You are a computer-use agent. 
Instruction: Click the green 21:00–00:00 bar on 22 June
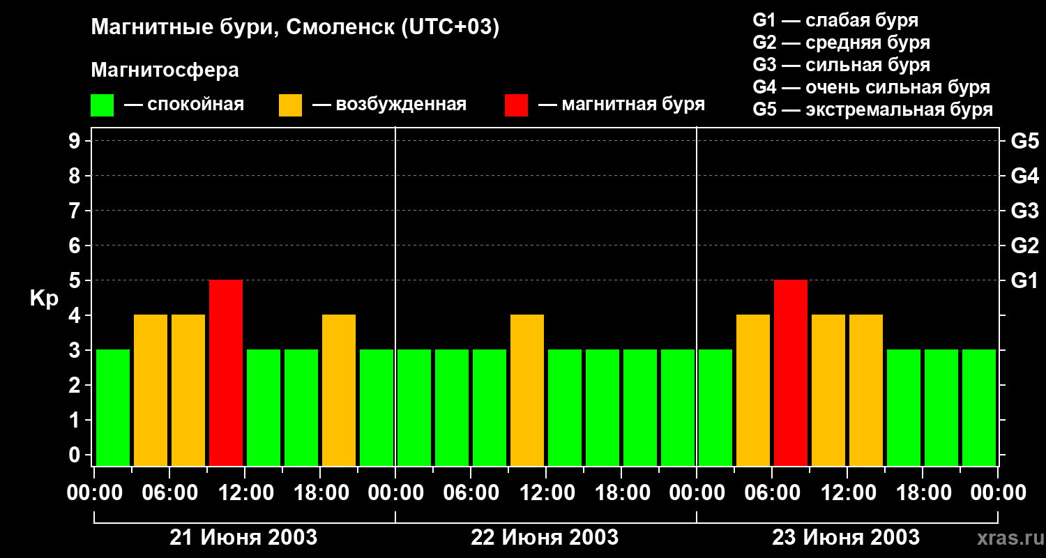coord(678,407)
